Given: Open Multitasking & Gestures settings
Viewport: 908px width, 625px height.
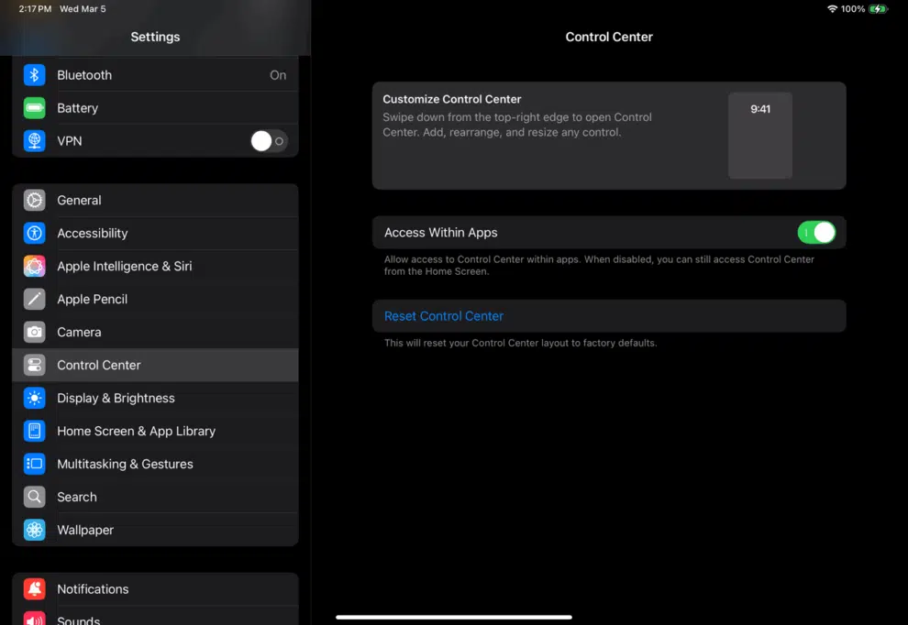Looking at the screenshot, I should point(155,464).
